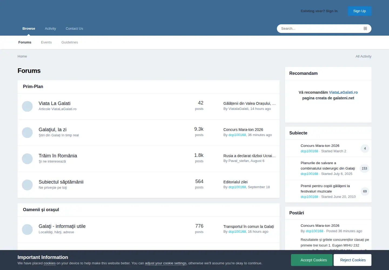Screen dimensions: 389x270
Task: Switch to the Browse menu tab
Action: [x=29, y=29]
